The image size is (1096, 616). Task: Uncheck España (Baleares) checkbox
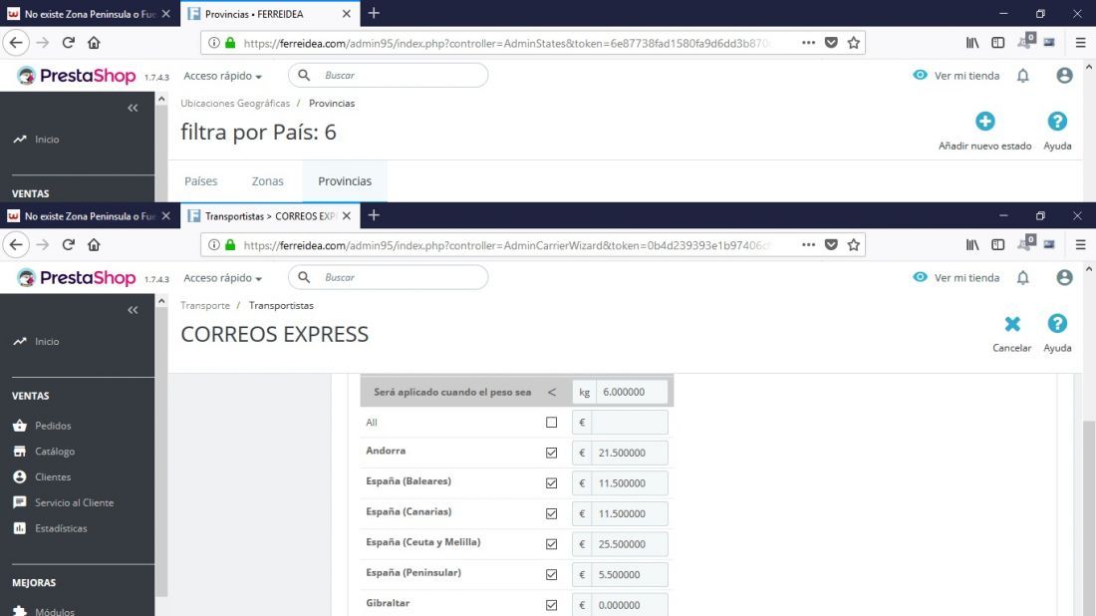point(552,483)
